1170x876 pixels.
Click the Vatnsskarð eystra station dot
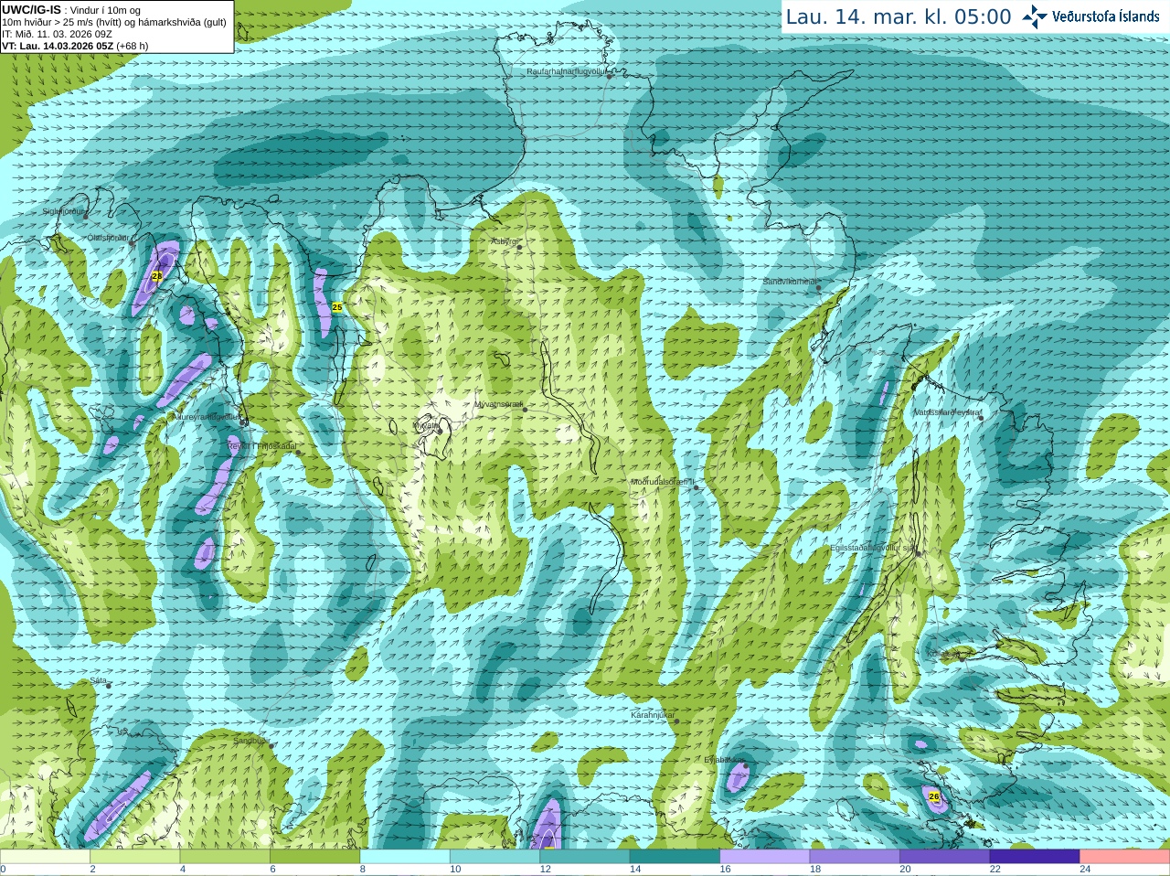pos(981,418)
